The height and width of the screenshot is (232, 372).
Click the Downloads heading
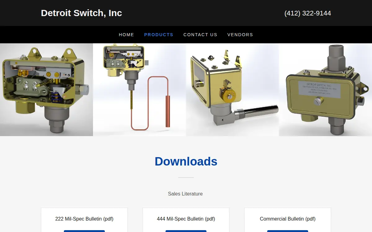(x=186, y=161)
